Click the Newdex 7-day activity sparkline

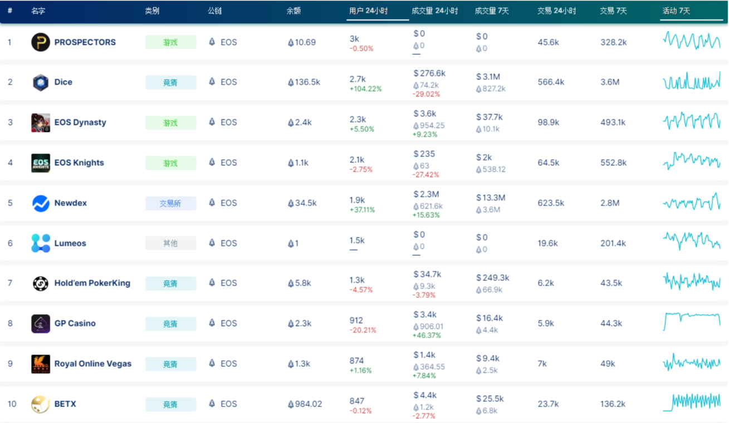pyautogui.click(x=692, y=202)
